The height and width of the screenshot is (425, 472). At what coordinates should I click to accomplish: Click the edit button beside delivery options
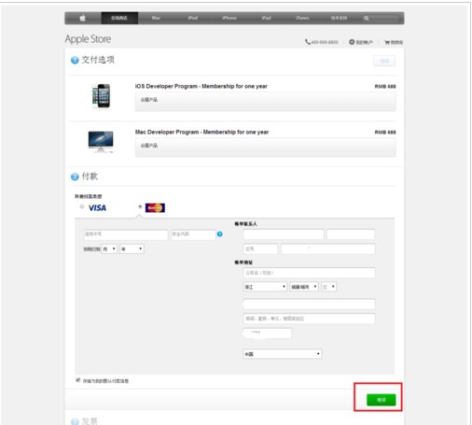tap(384, 61)
